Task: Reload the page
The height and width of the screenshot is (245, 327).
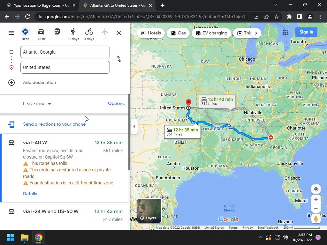Action: coord(27,17)
